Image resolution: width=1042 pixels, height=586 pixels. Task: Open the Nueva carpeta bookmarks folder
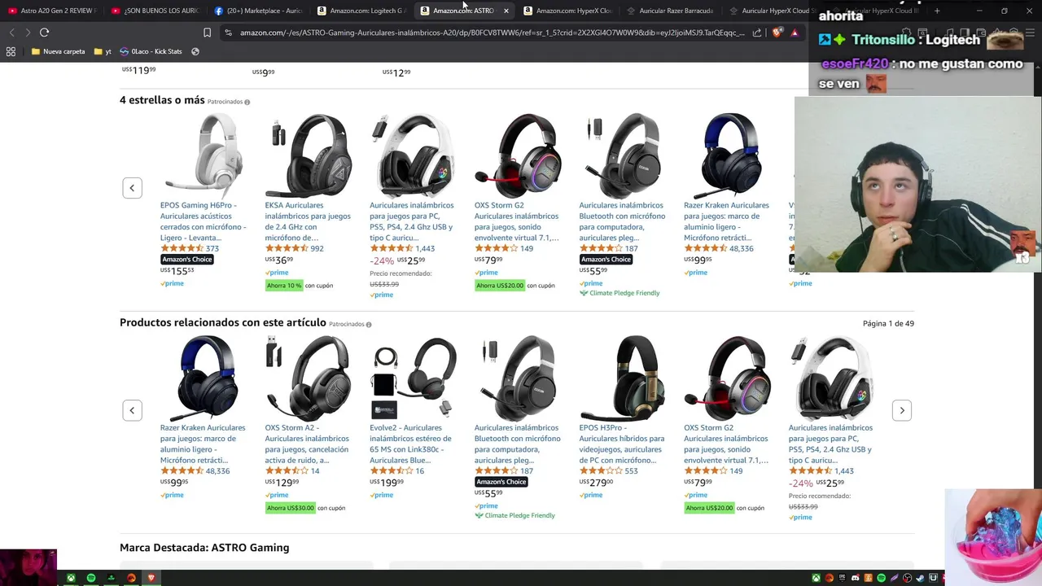coord(58,51)
